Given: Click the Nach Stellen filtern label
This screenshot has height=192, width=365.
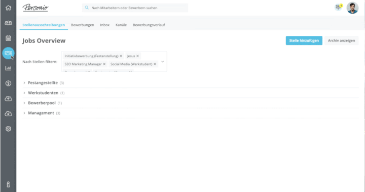Looking at the screenshot, I should [40, 62].
